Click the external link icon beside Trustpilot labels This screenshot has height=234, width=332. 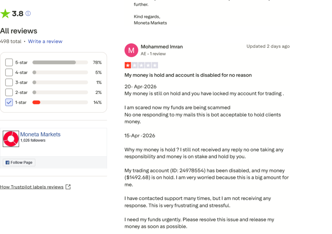click(x=68, y=187)
